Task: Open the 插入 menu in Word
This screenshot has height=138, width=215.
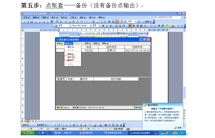Action: click(55, 18)
